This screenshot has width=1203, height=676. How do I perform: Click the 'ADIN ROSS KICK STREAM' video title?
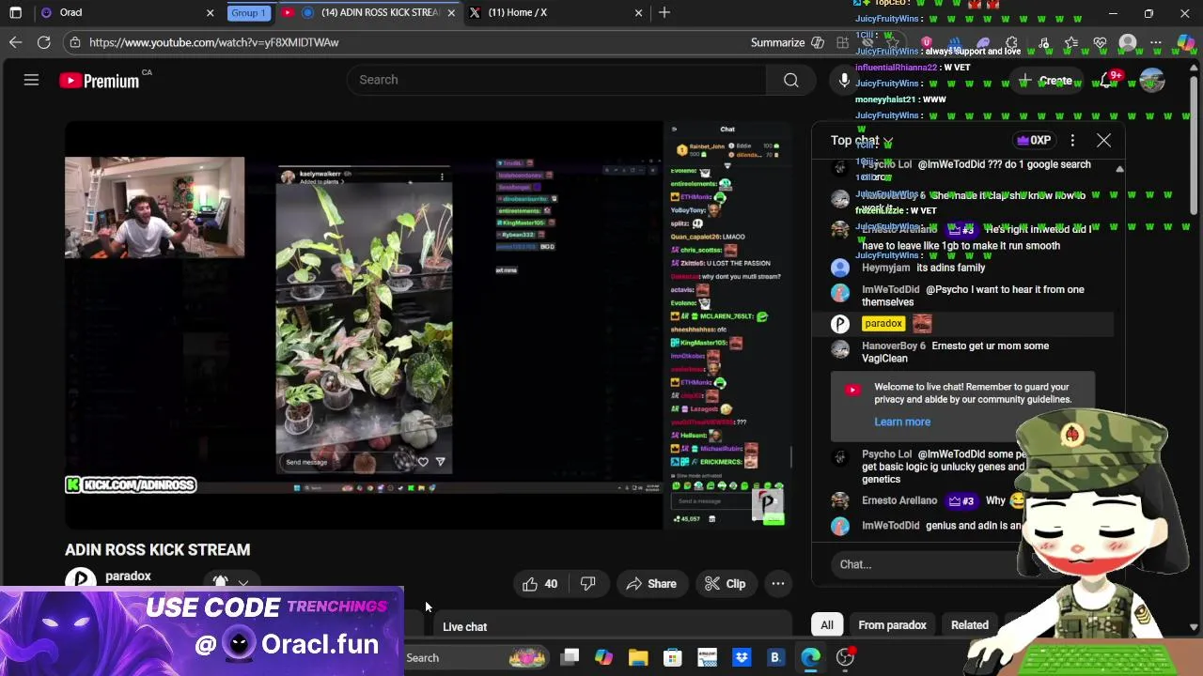click(x=158, y=549)
